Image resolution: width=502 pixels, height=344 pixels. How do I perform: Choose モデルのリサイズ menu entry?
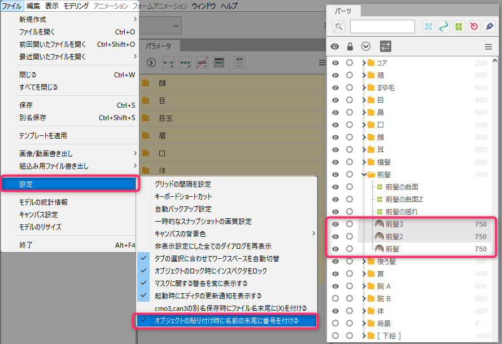pyautogui.click(x=70, y=227)
